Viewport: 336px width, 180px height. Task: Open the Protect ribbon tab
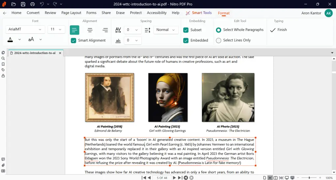tap(136, 13)
